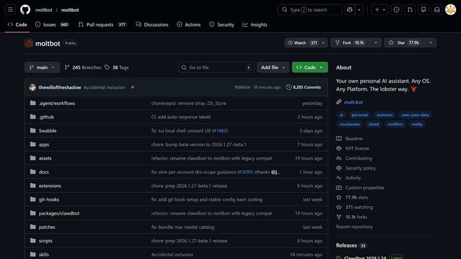Open the extensions folder
461x259 pixels.
click(50, 186)
